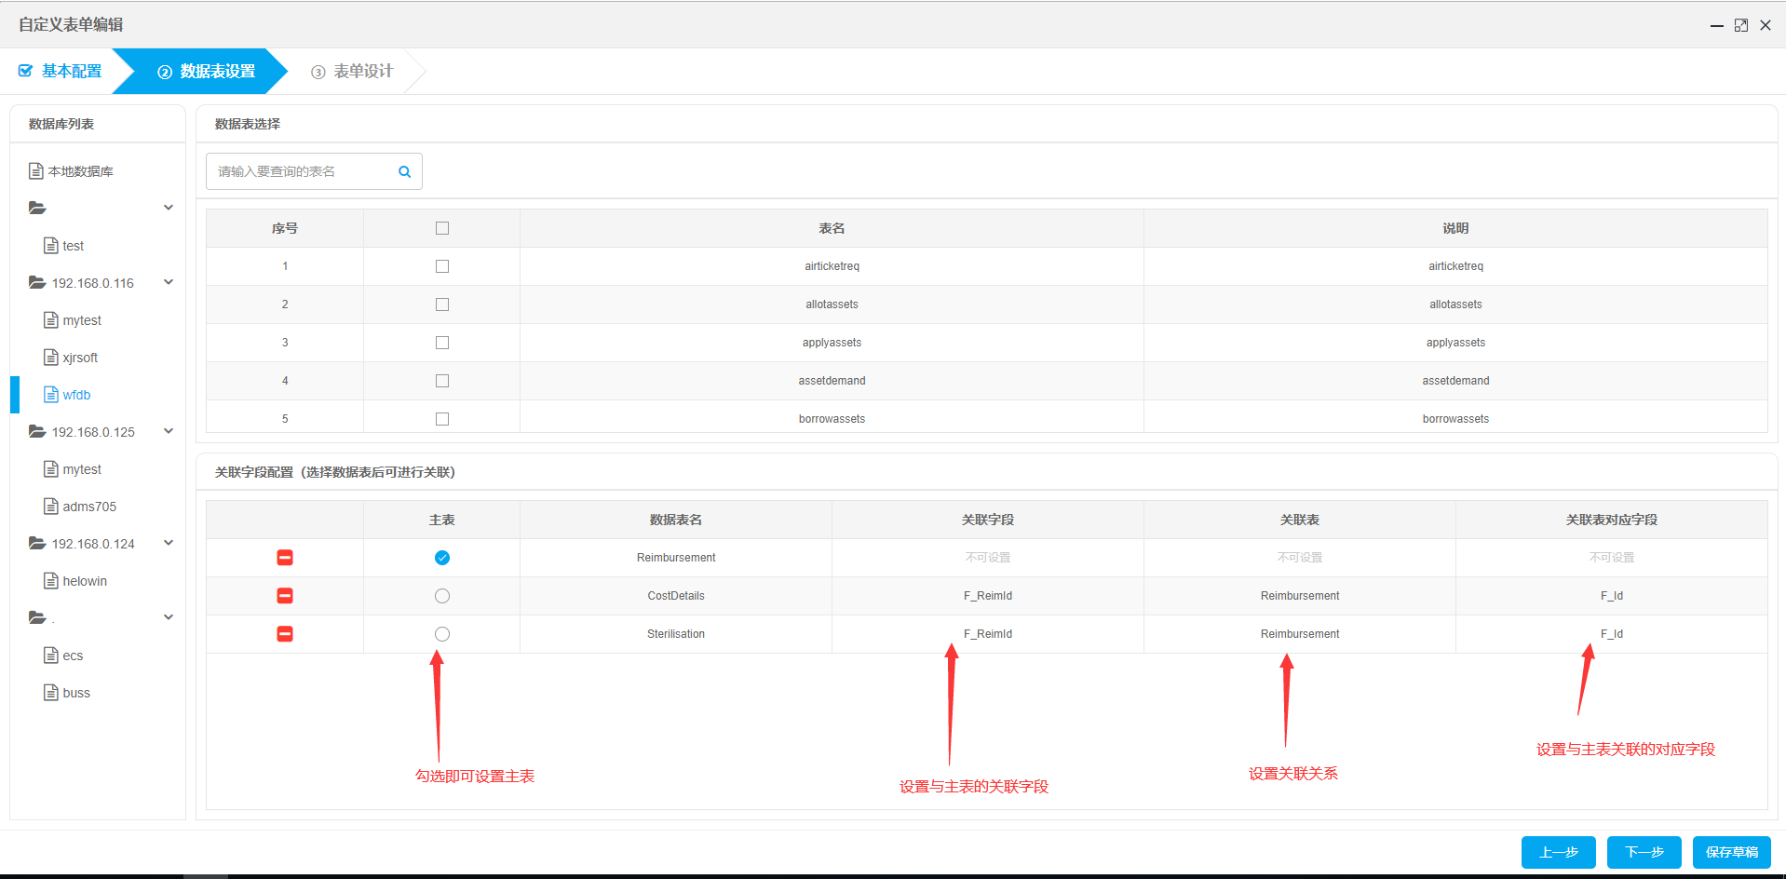Remove the Sterilisation row with red minus icon
1786x879 pixels.
click(285, 634)
